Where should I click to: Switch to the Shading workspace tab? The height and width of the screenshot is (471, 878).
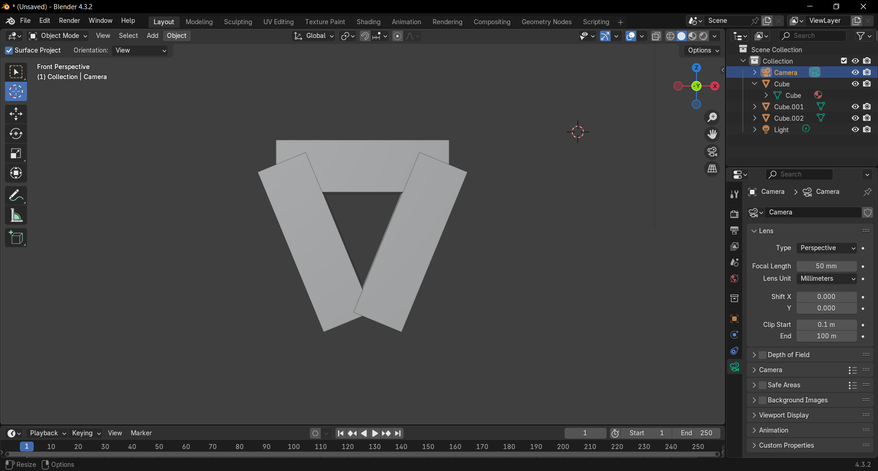[x=369, y=22]
